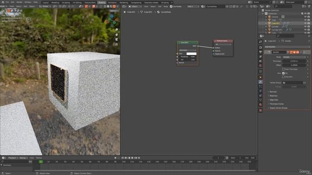Select rendered viewport shading mode
The width and height of the screenshot is (312, 175).
point(115,6)
